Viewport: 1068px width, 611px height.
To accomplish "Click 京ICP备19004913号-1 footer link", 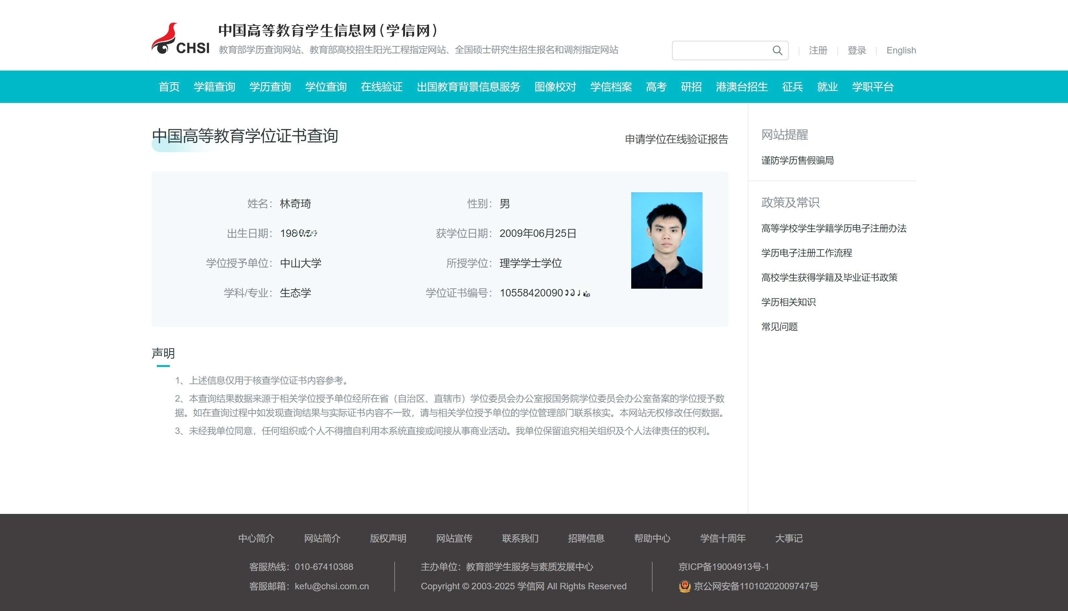I will (723, 567).
